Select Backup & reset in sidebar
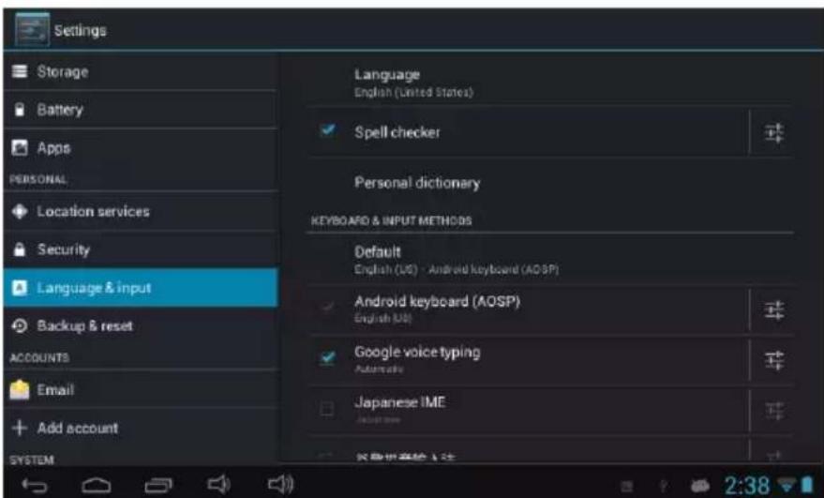824x498 pixels. pyautogui.click(x=141, y=326)
